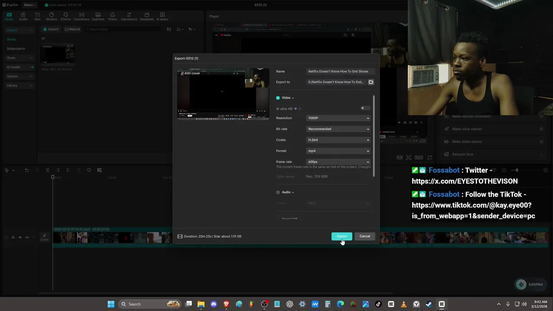Open the Transitions panel
This screenshot has width=553, height=311.
[82, 16]
